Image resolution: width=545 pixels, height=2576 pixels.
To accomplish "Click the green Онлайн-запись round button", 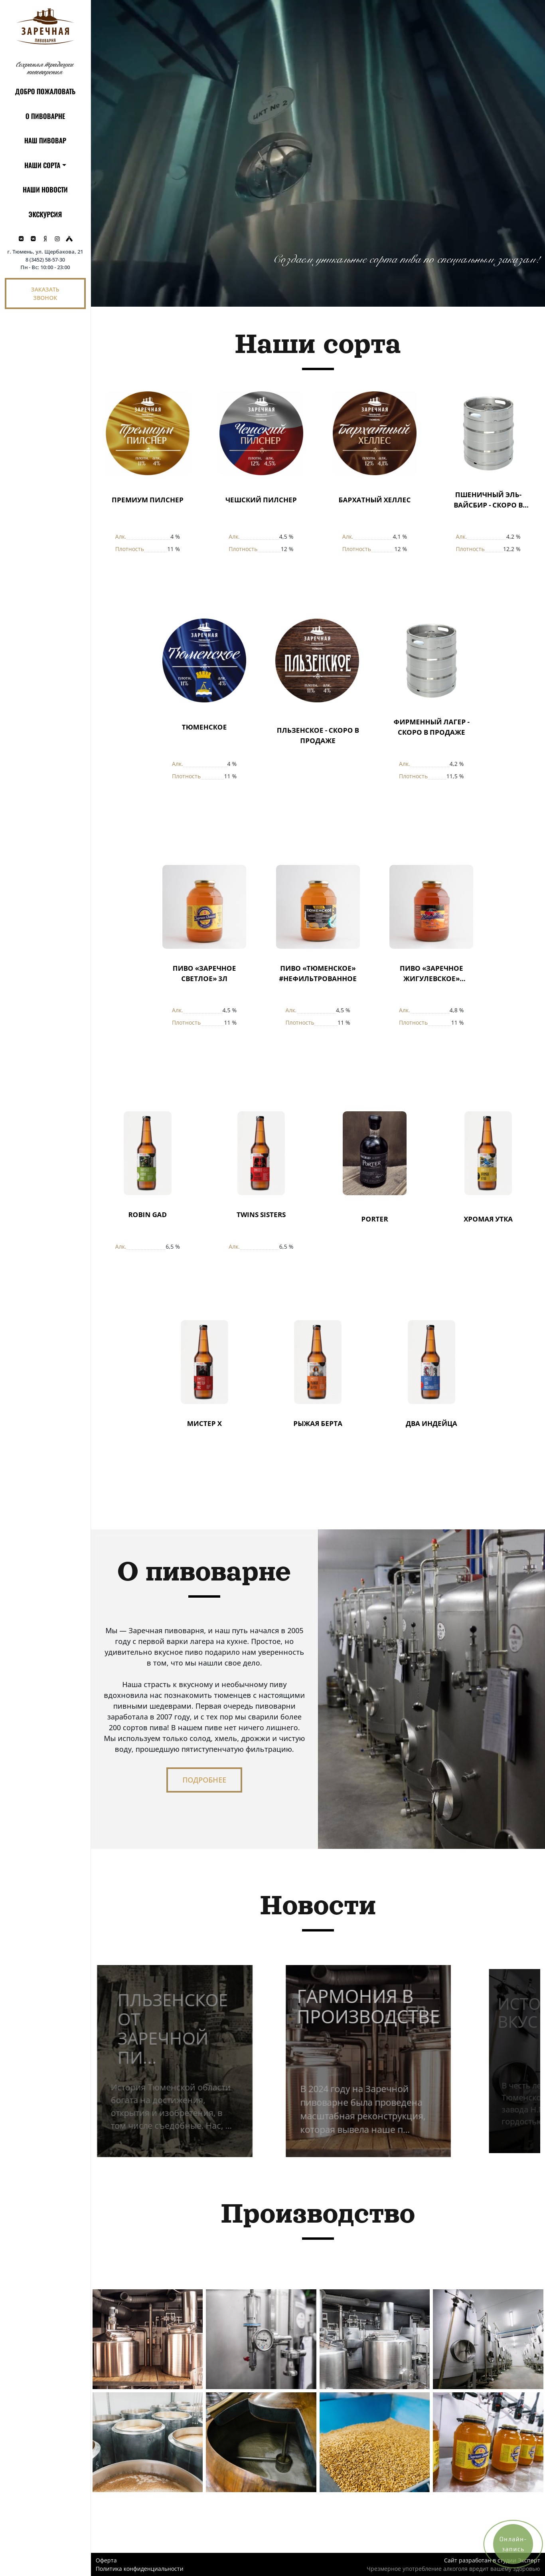I will [513, 2544].
